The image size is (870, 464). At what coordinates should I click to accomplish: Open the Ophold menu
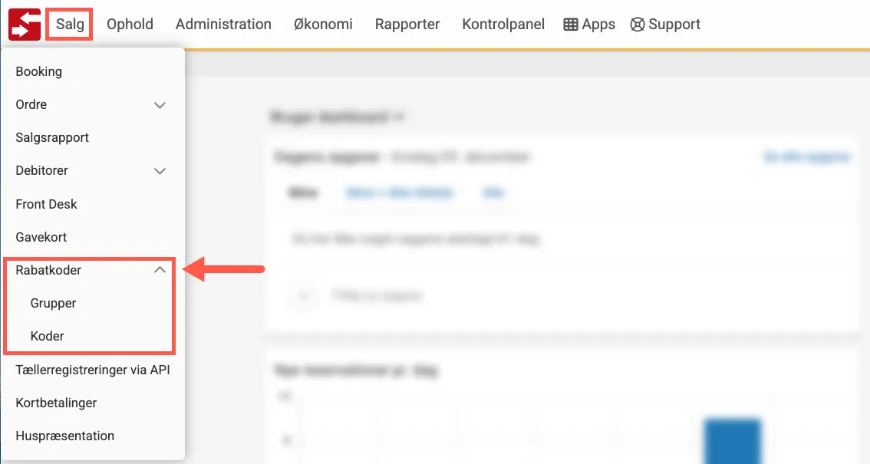coord(130,25)
